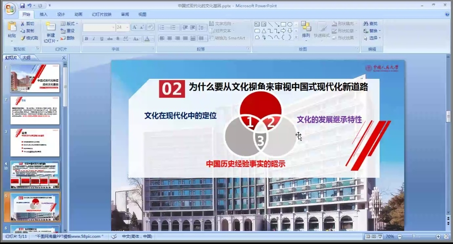Toggle Bold text formatting
The width and height of the screenshot is (453, 244).
86,39
